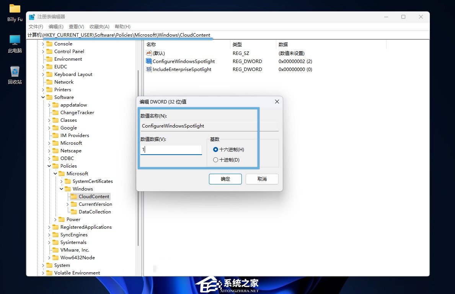Select 十进制 decimal radio button
This screenshot has height=294, width=455.
pyautogui.click(x=216, y=160)
